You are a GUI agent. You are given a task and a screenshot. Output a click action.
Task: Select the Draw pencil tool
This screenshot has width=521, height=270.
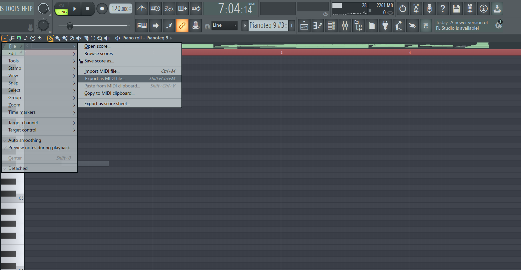51,38
